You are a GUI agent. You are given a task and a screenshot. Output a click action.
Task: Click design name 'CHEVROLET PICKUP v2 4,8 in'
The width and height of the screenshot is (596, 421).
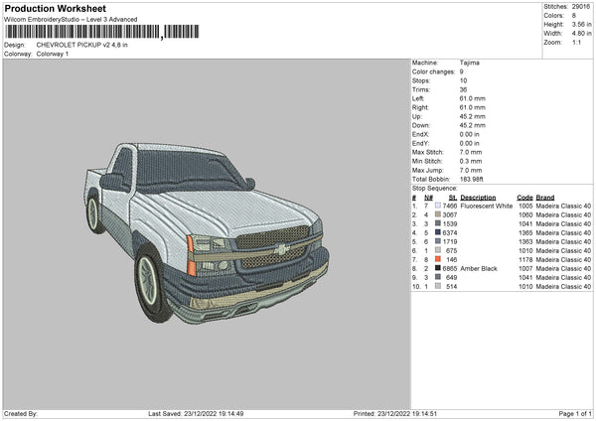(x=82, y=45)
